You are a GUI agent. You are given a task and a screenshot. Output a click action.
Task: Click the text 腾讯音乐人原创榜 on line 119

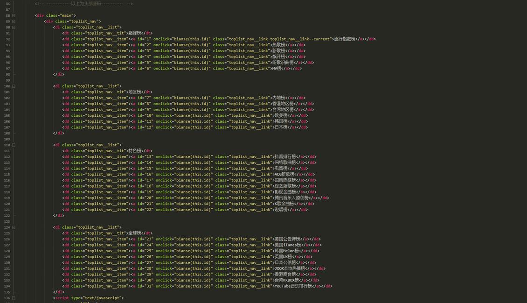coord(292,198)
